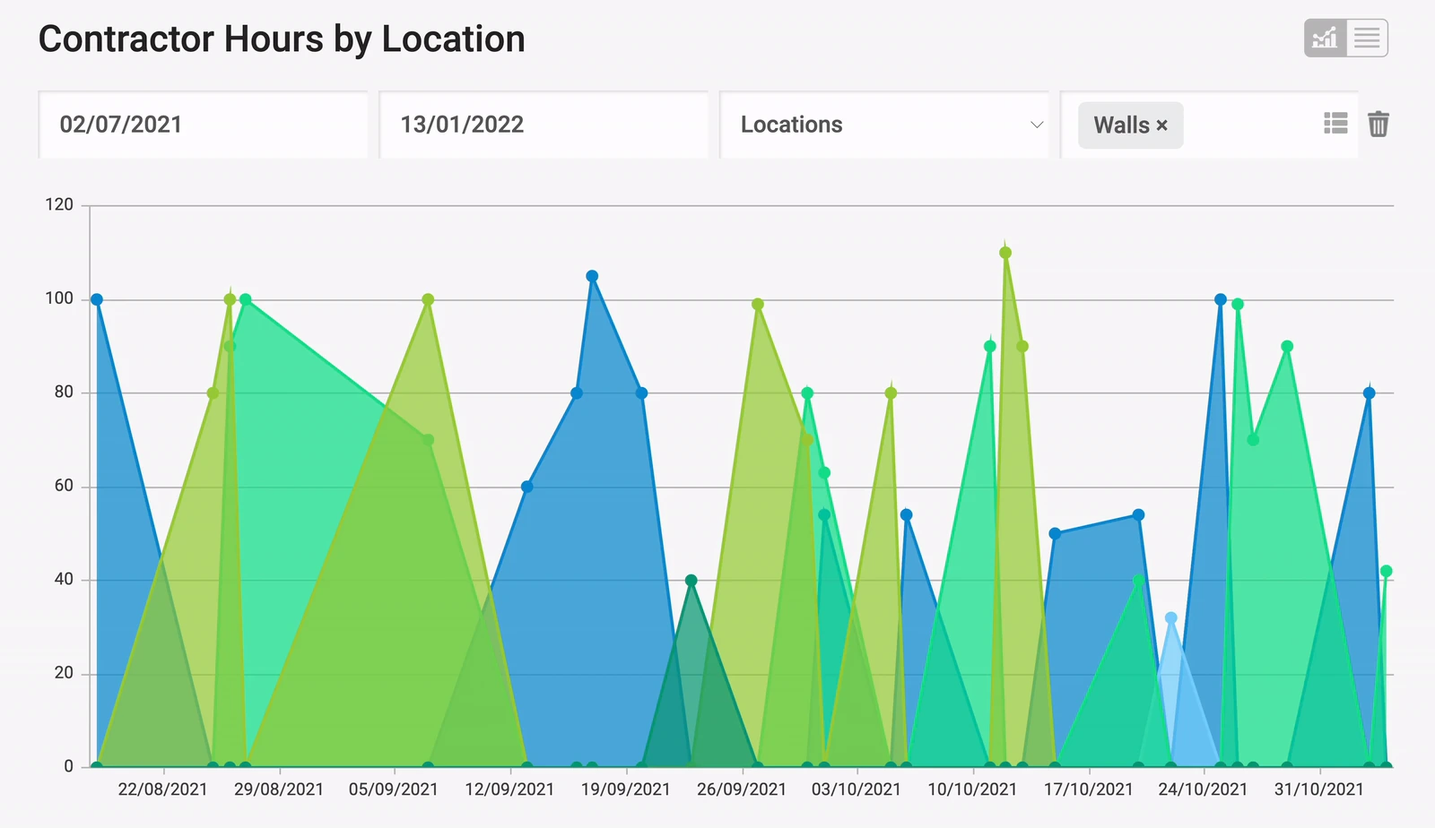Image resolution: width=1435 pixels, height=828 pixels.
Task: Click the Walls tag label
Action: tap(1121, 125)
